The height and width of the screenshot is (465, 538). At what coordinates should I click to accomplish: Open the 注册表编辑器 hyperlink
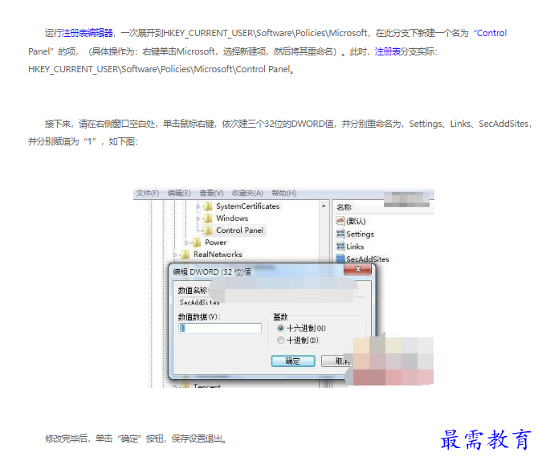(x=88, y=33)
